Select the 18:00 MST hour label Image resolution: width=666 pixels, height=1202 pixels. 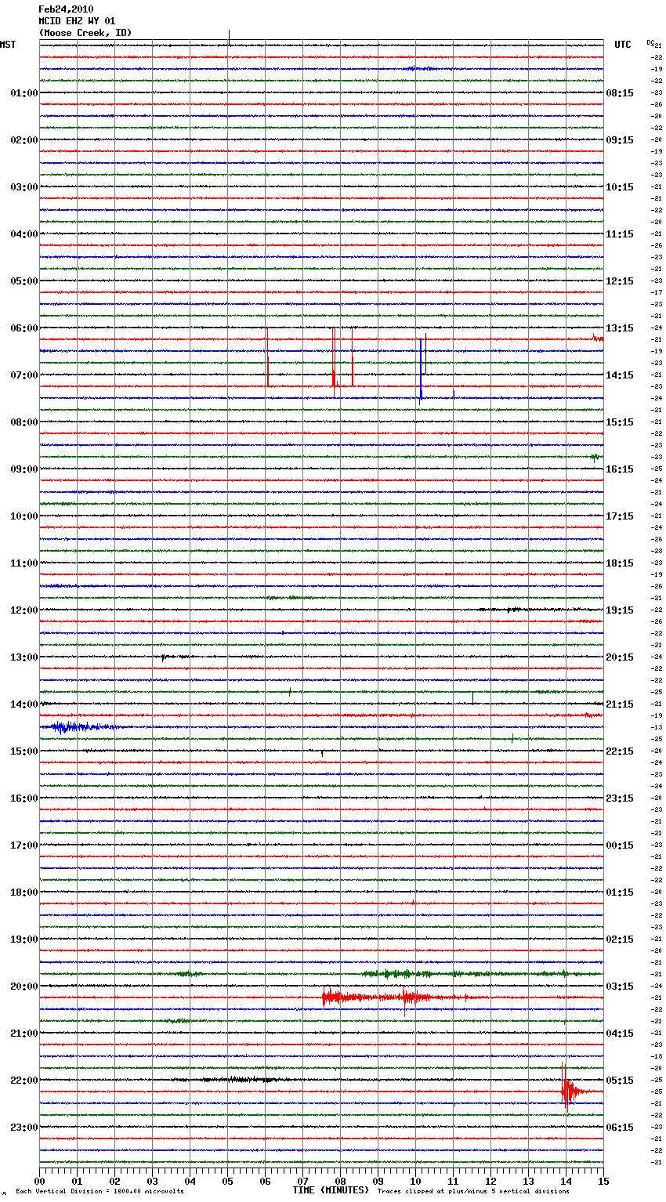pos(24,892)
